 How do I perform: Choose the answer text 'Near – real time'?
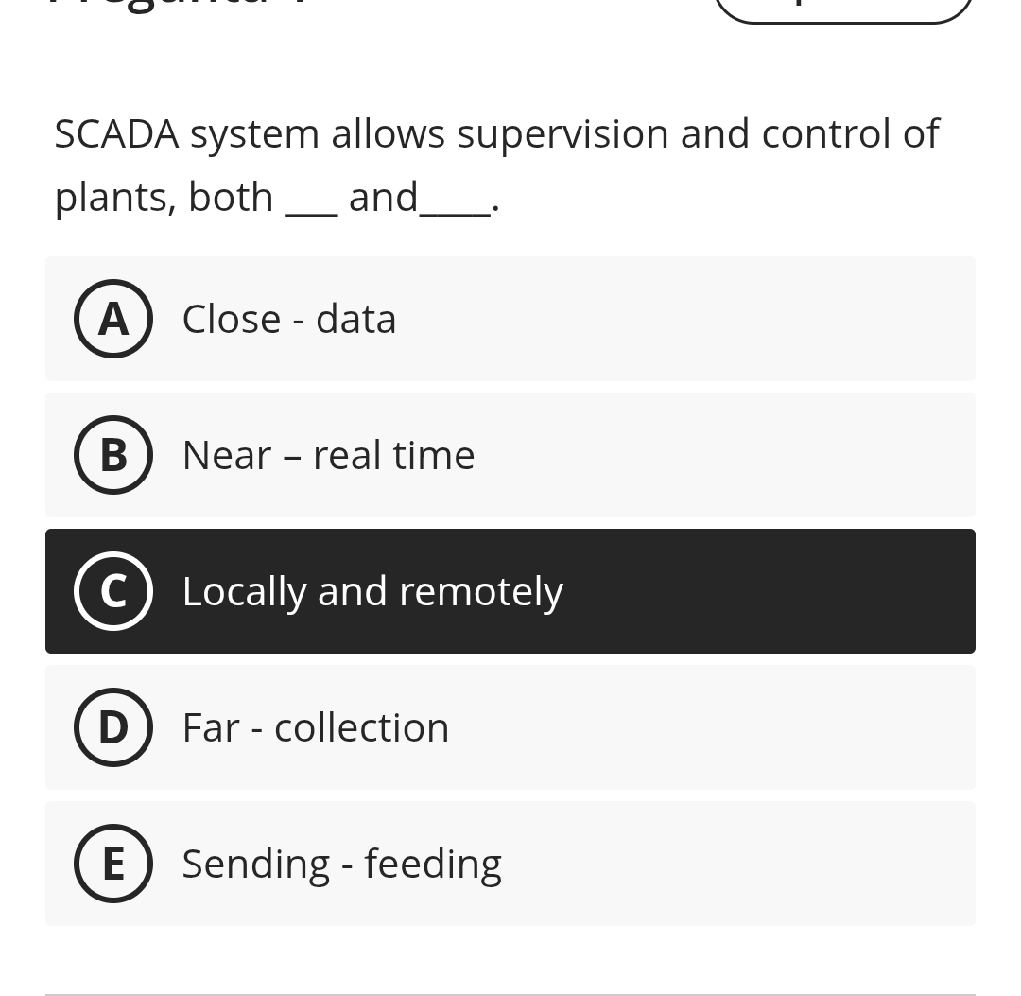328,455
